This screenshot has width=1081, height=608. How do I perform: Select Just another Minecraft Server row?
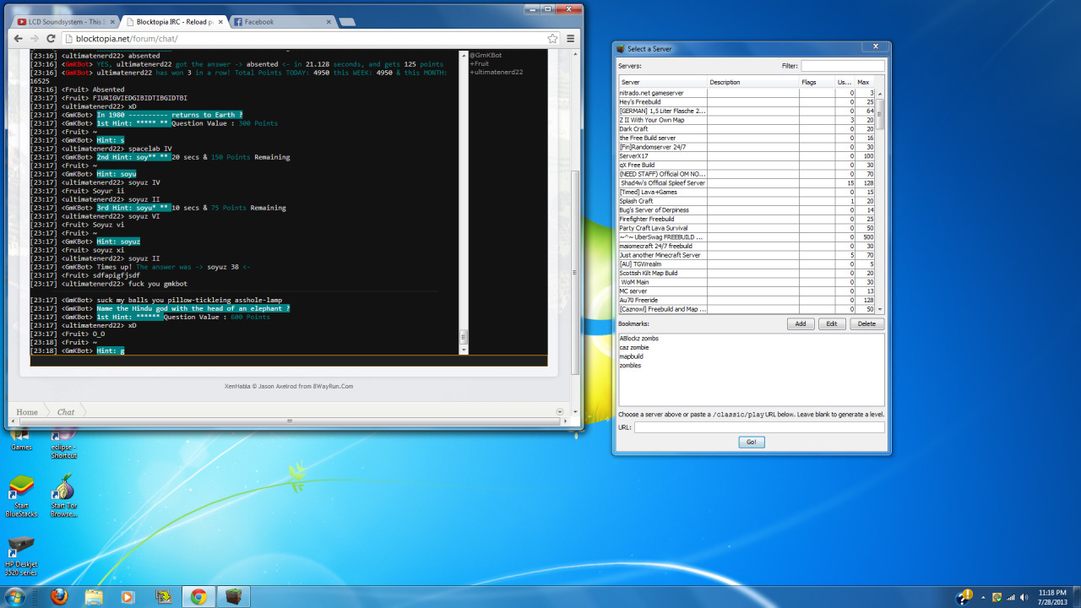click(747, 255)
